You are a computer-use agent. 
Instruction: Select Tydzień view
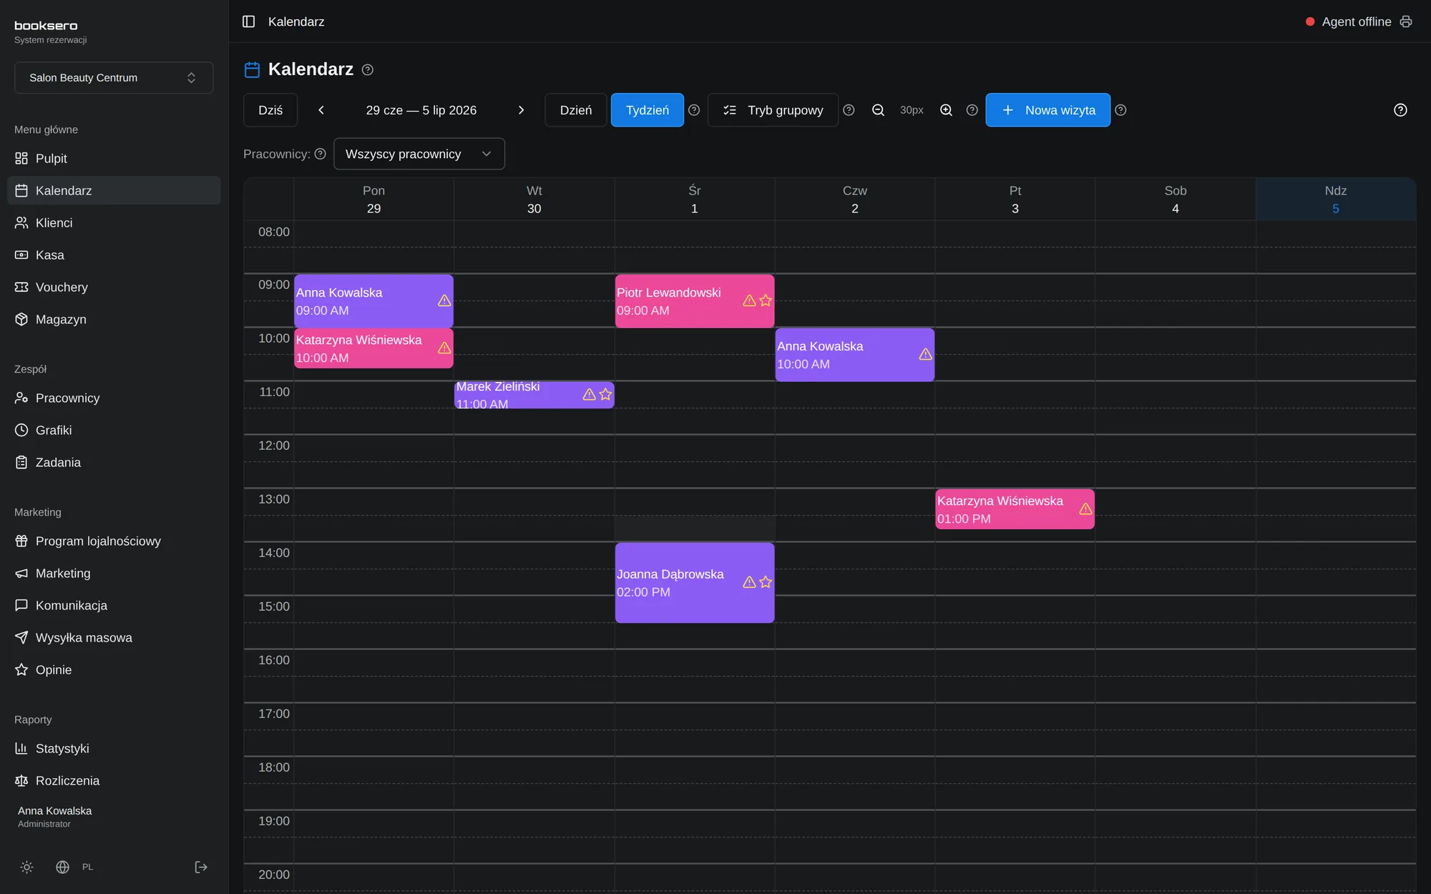pyautogui.click(x=647, y=110)
